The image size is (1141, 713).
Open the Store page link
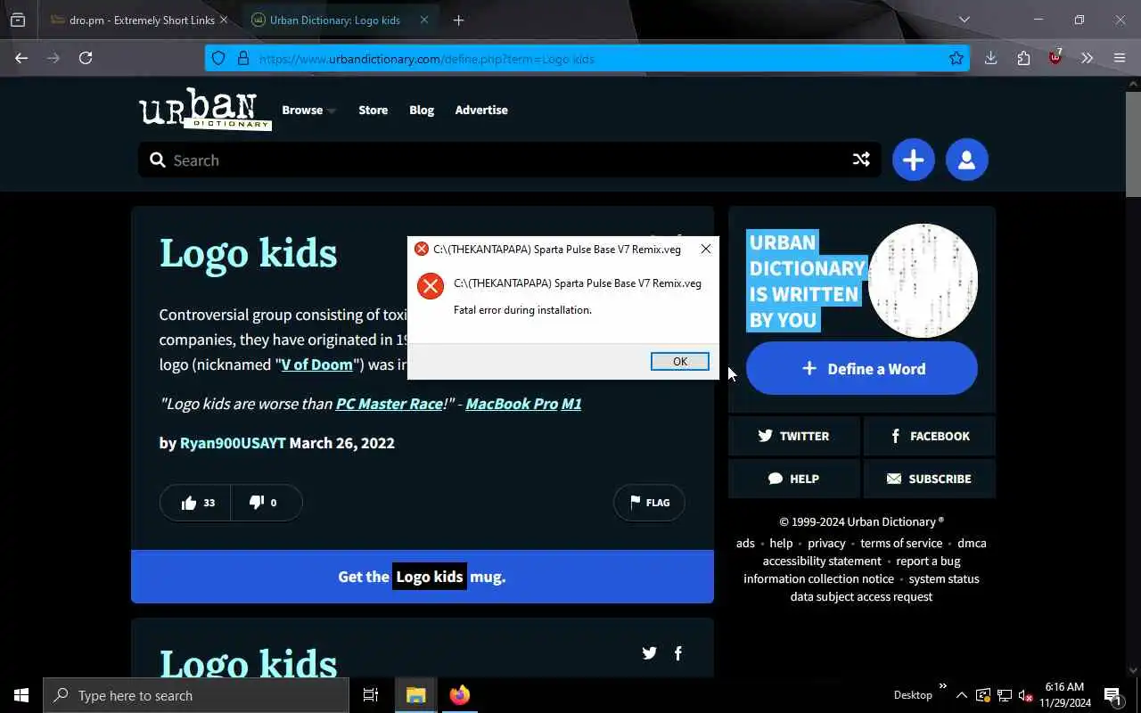pyautogui.click(x=373, y=110)
